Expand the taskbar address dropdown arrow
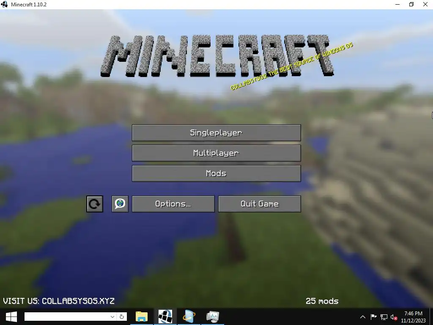433x325 pixels. [x=112, y=317]
